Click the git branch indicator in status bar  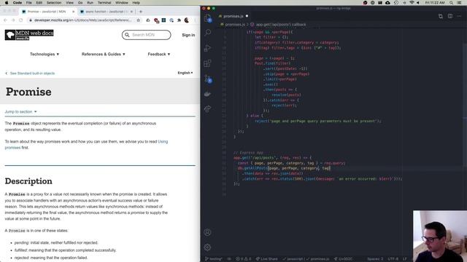214,259
